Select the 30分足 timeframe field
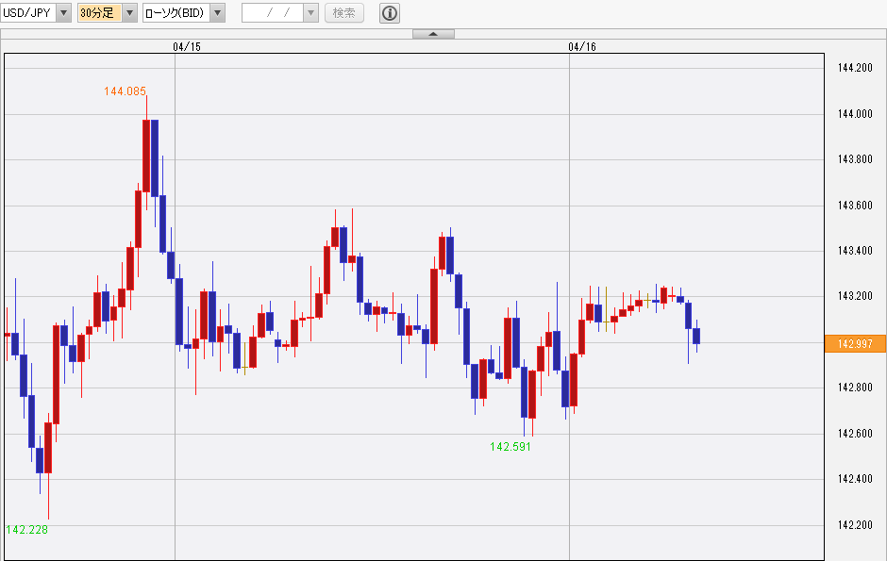The image size is (887, 561). tap(100, 13)
